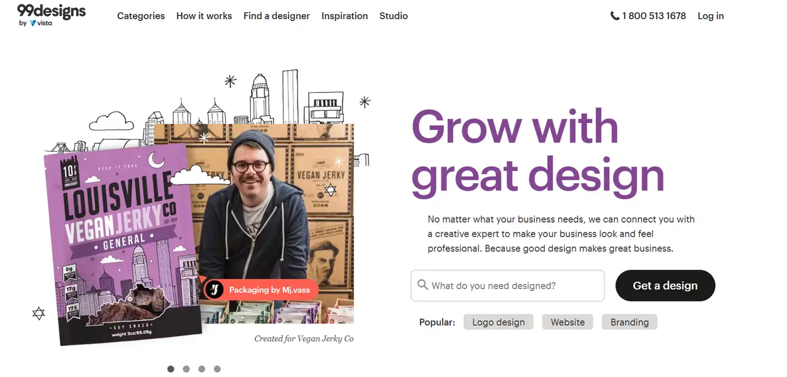Open the Studio link

[393, 16]
